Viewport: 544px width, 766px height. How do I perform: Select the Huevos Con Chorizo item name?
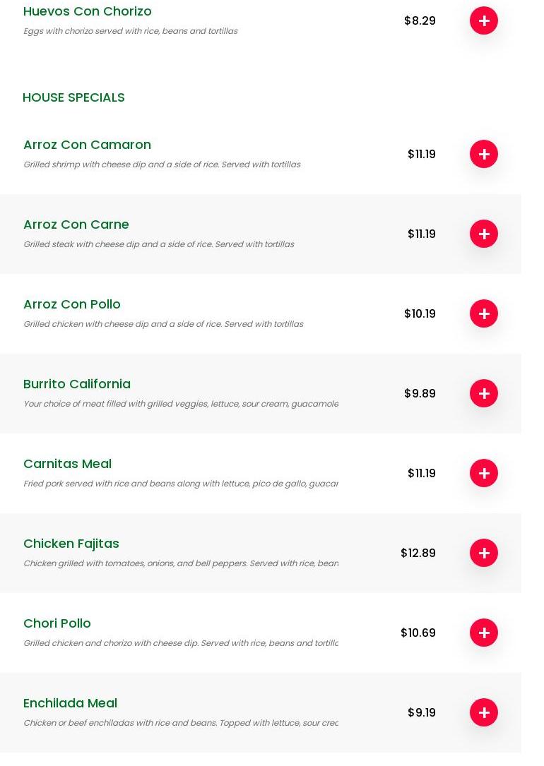[x=88, y=11]
